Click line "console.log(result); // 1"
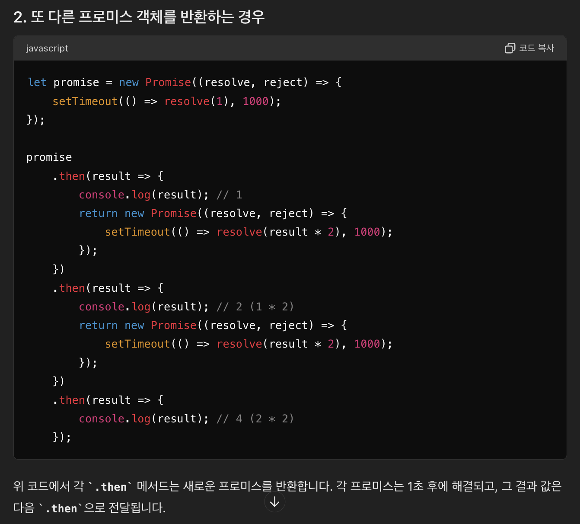Image resolution: width=580 pixels, height=524 pixels. [160, 195]
